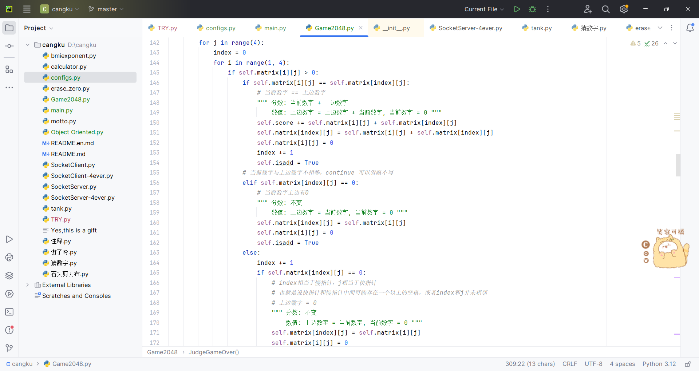The height and width of the screenshot is (371, 699).
Task: Select Object Oriented.py file
Action: pyautogui.click(x=77, y=132)
